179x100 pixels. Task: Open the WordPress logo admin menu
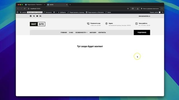click(x=17, y=12)
